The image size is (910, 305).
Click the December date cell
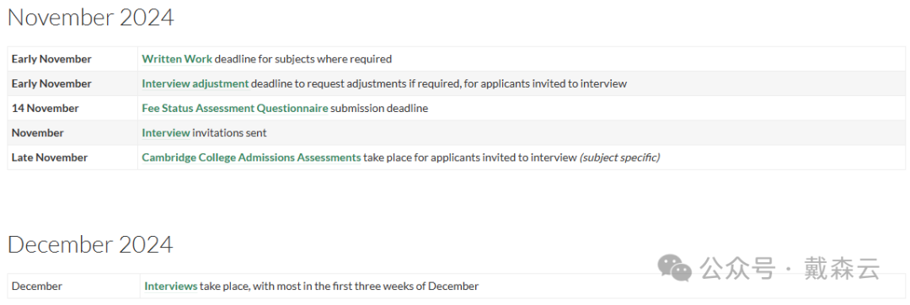pyautogui.click(x=73, y=286)
